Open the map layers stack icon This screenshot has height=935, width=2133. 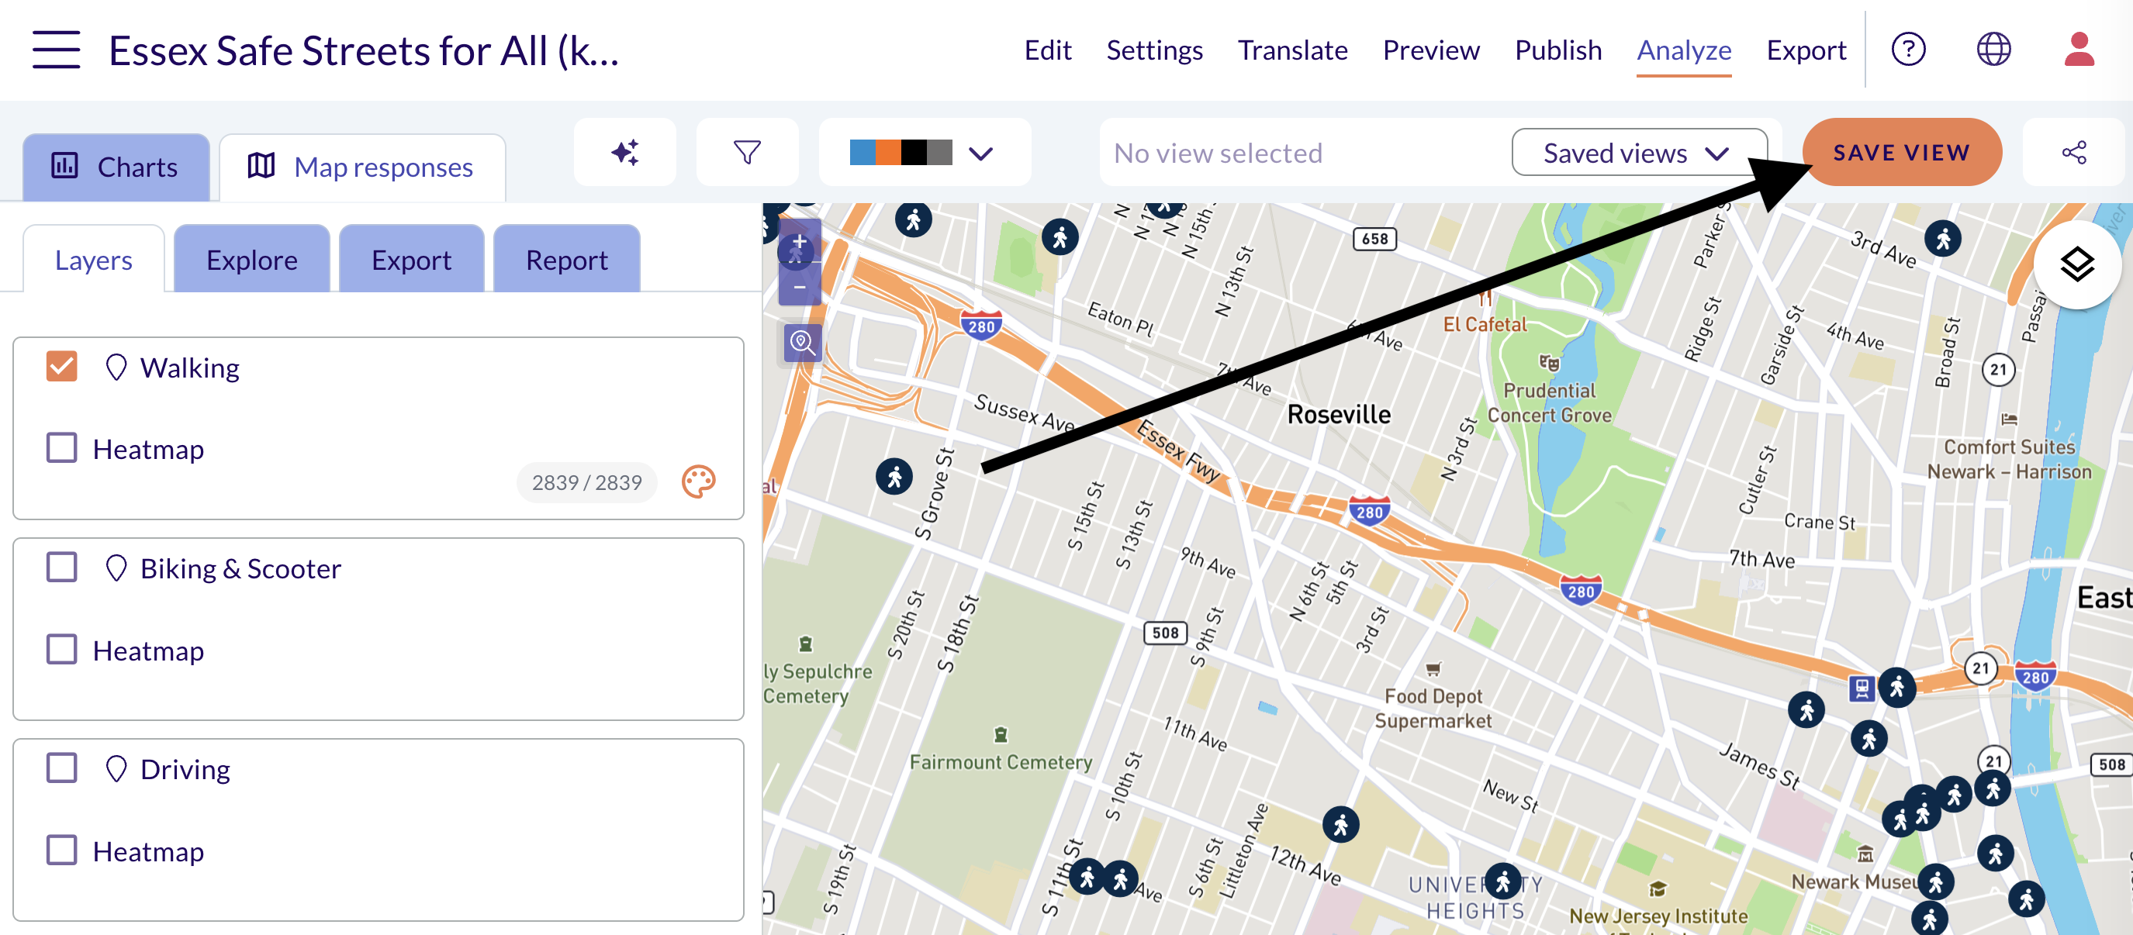[2076, 265]
